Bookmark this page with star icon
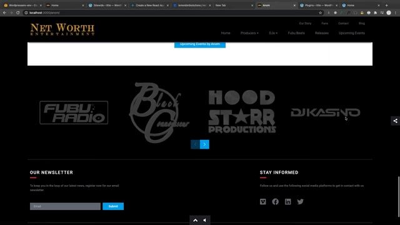 point(321,12)
